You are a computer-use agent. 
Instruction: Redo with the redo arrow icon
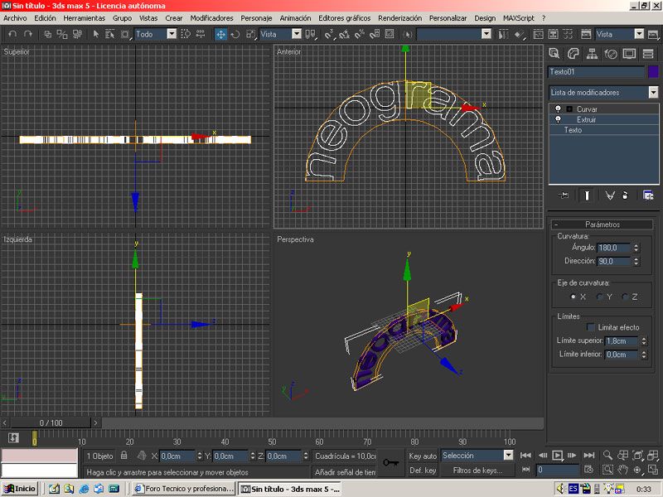click(28, 34)
